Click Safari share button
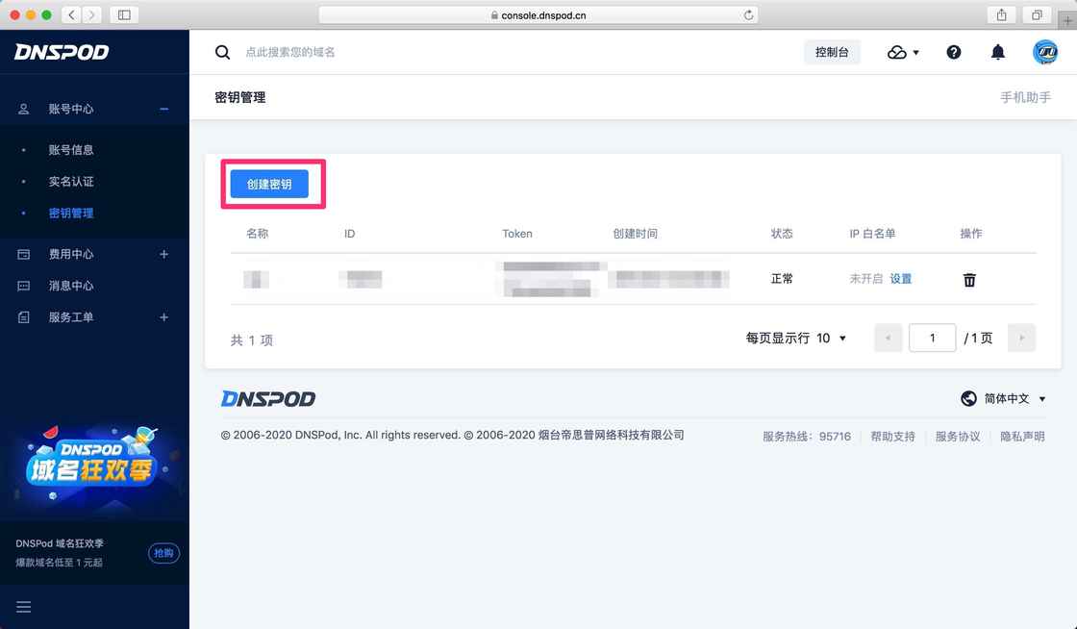Screen dimensions: 1077x629 (1001, 14)
